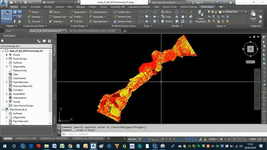Viewport: 267px width, 150px height.
Task: Click the MODEL space status button
Action: click(132, 139)
